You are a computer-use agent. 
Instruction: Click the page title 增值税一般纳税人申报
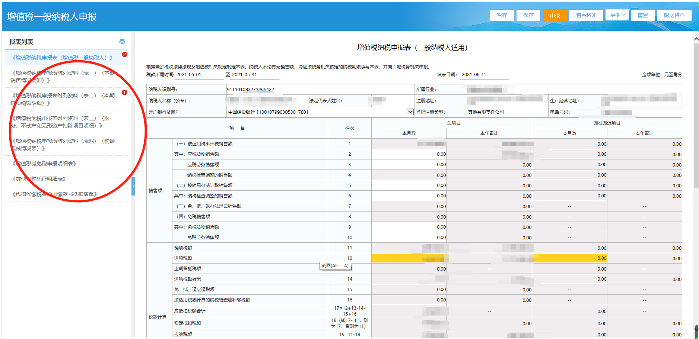[x=52, y=17]
